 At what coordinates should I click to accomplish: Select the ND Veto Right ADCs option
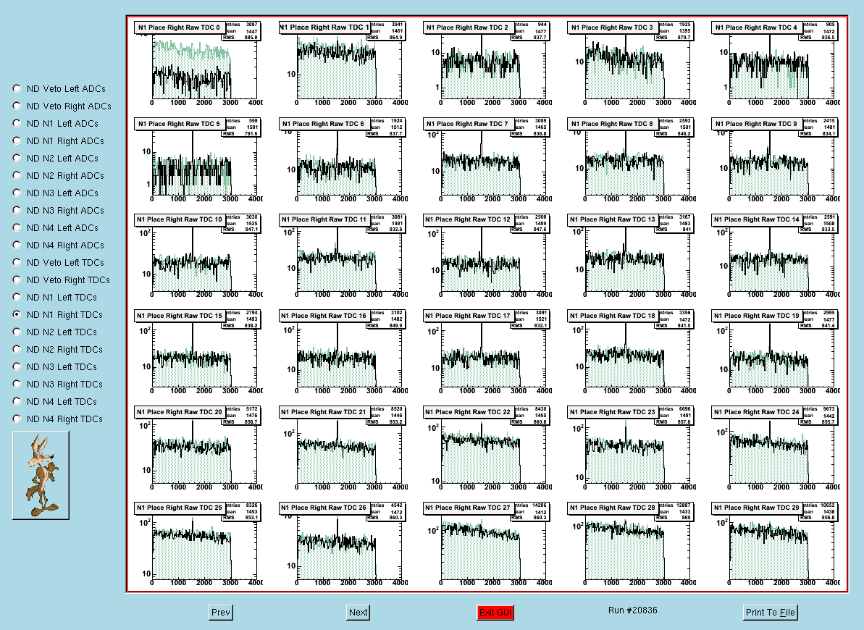click(17, 106)
